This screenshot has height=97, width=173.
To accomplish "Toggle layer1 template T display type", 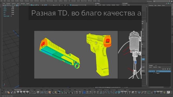I will pos(154,73).
